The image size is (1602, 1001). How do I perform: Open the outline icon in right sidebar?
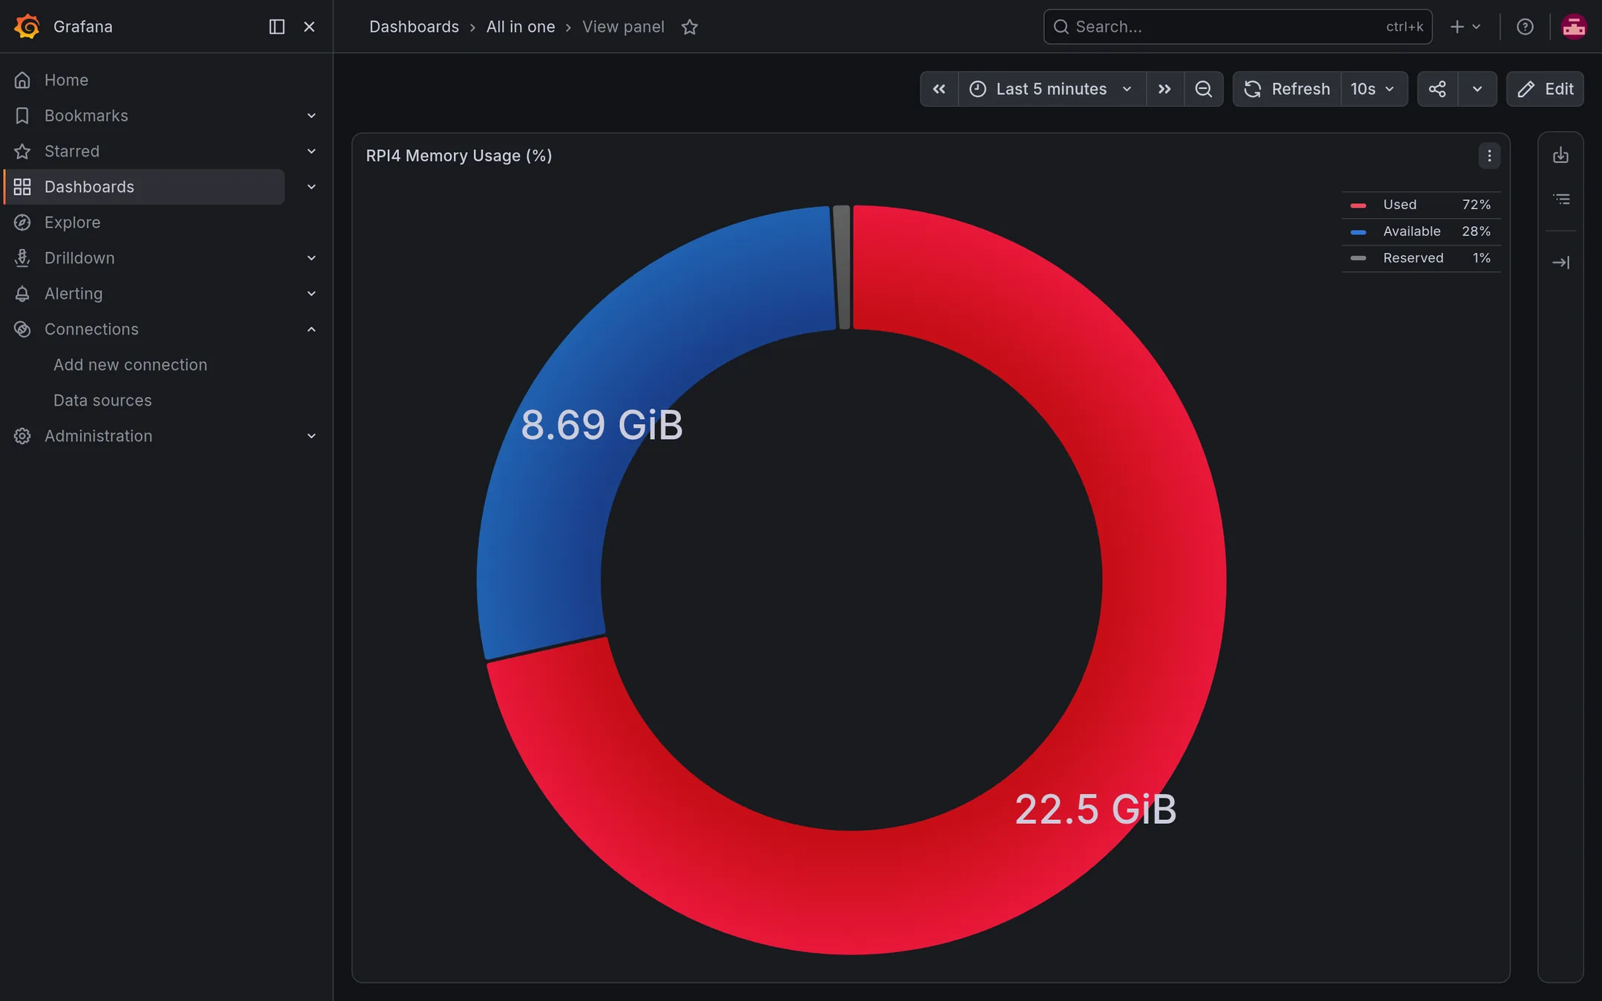click(1561, 199)
